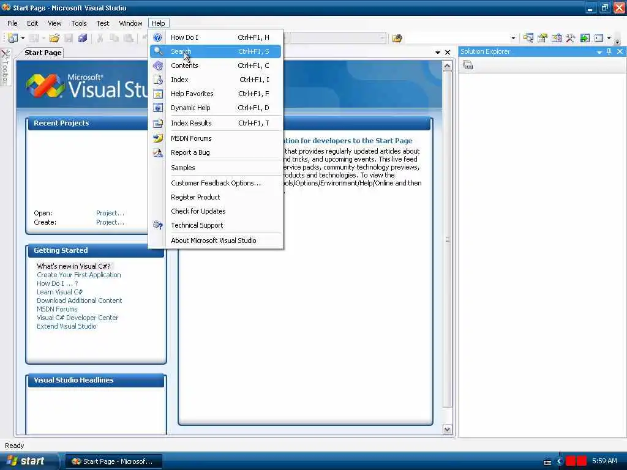
Task: Click the How Do I question mark icon
Action: 157,37
